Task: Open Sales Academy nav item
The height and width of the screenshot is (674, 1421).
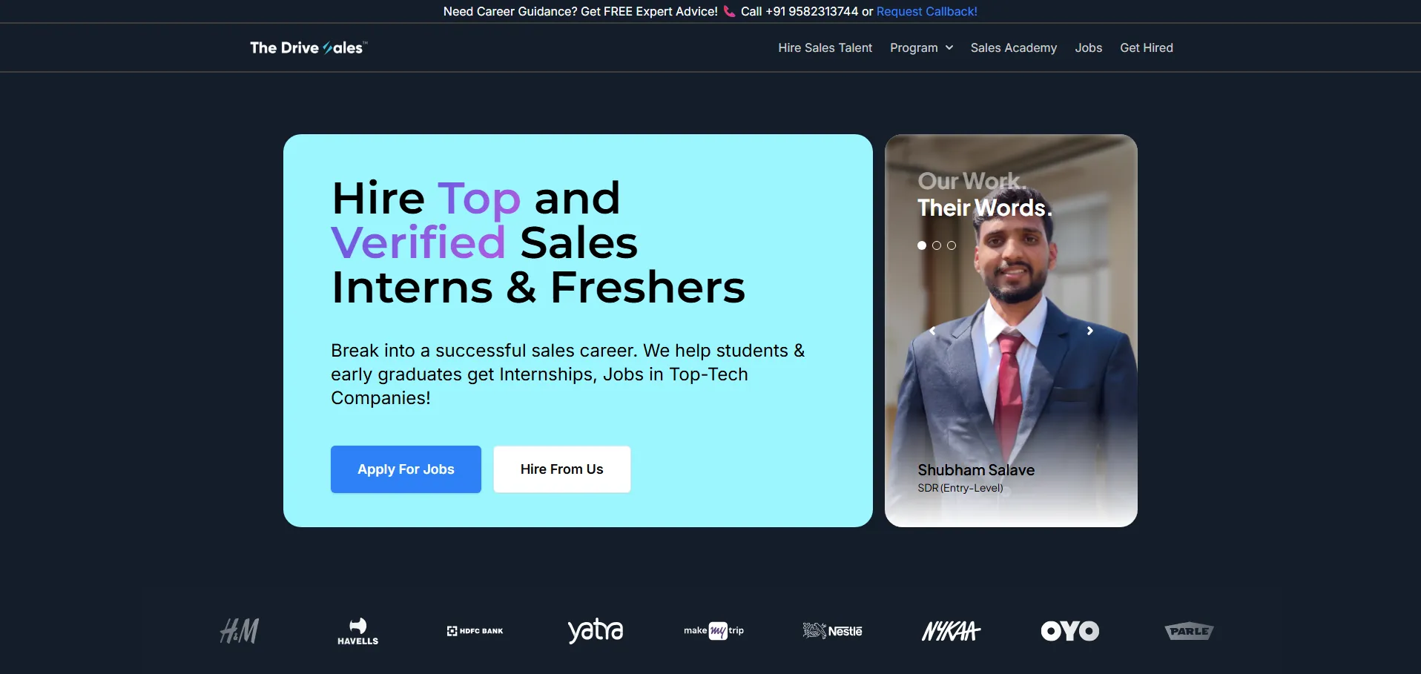Action: click(x=1014, y=47)
